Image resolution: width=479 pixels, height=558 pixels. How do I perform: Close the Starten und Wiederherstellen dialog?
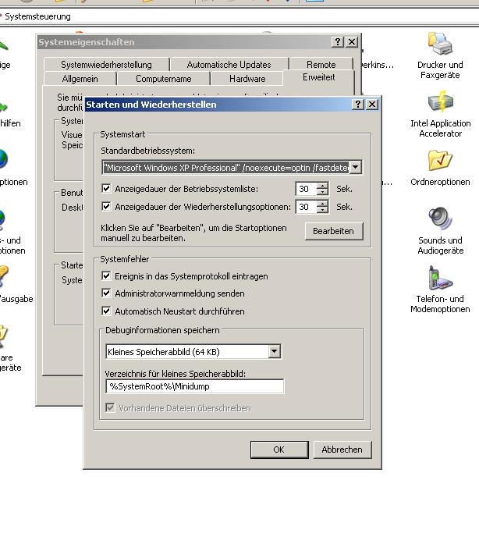pyautogui.click(x=372, y=105)
